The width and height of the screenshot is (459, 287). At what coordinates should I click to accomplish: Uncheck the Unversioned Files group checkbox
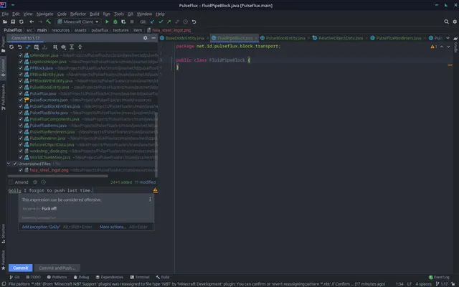(x=15, y=164)
